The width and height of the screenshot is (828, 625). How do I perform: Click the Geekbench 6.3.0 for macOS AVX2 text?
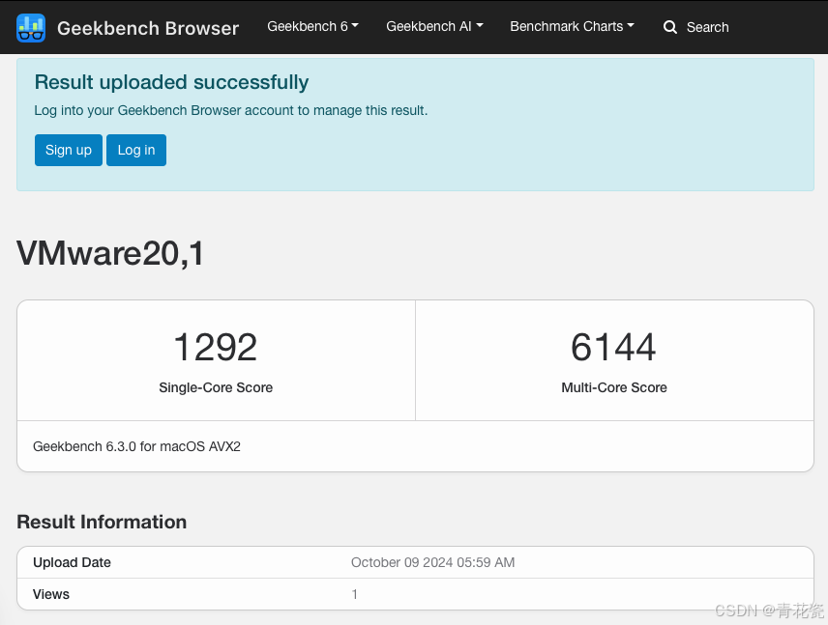click(x=136, y=446)
